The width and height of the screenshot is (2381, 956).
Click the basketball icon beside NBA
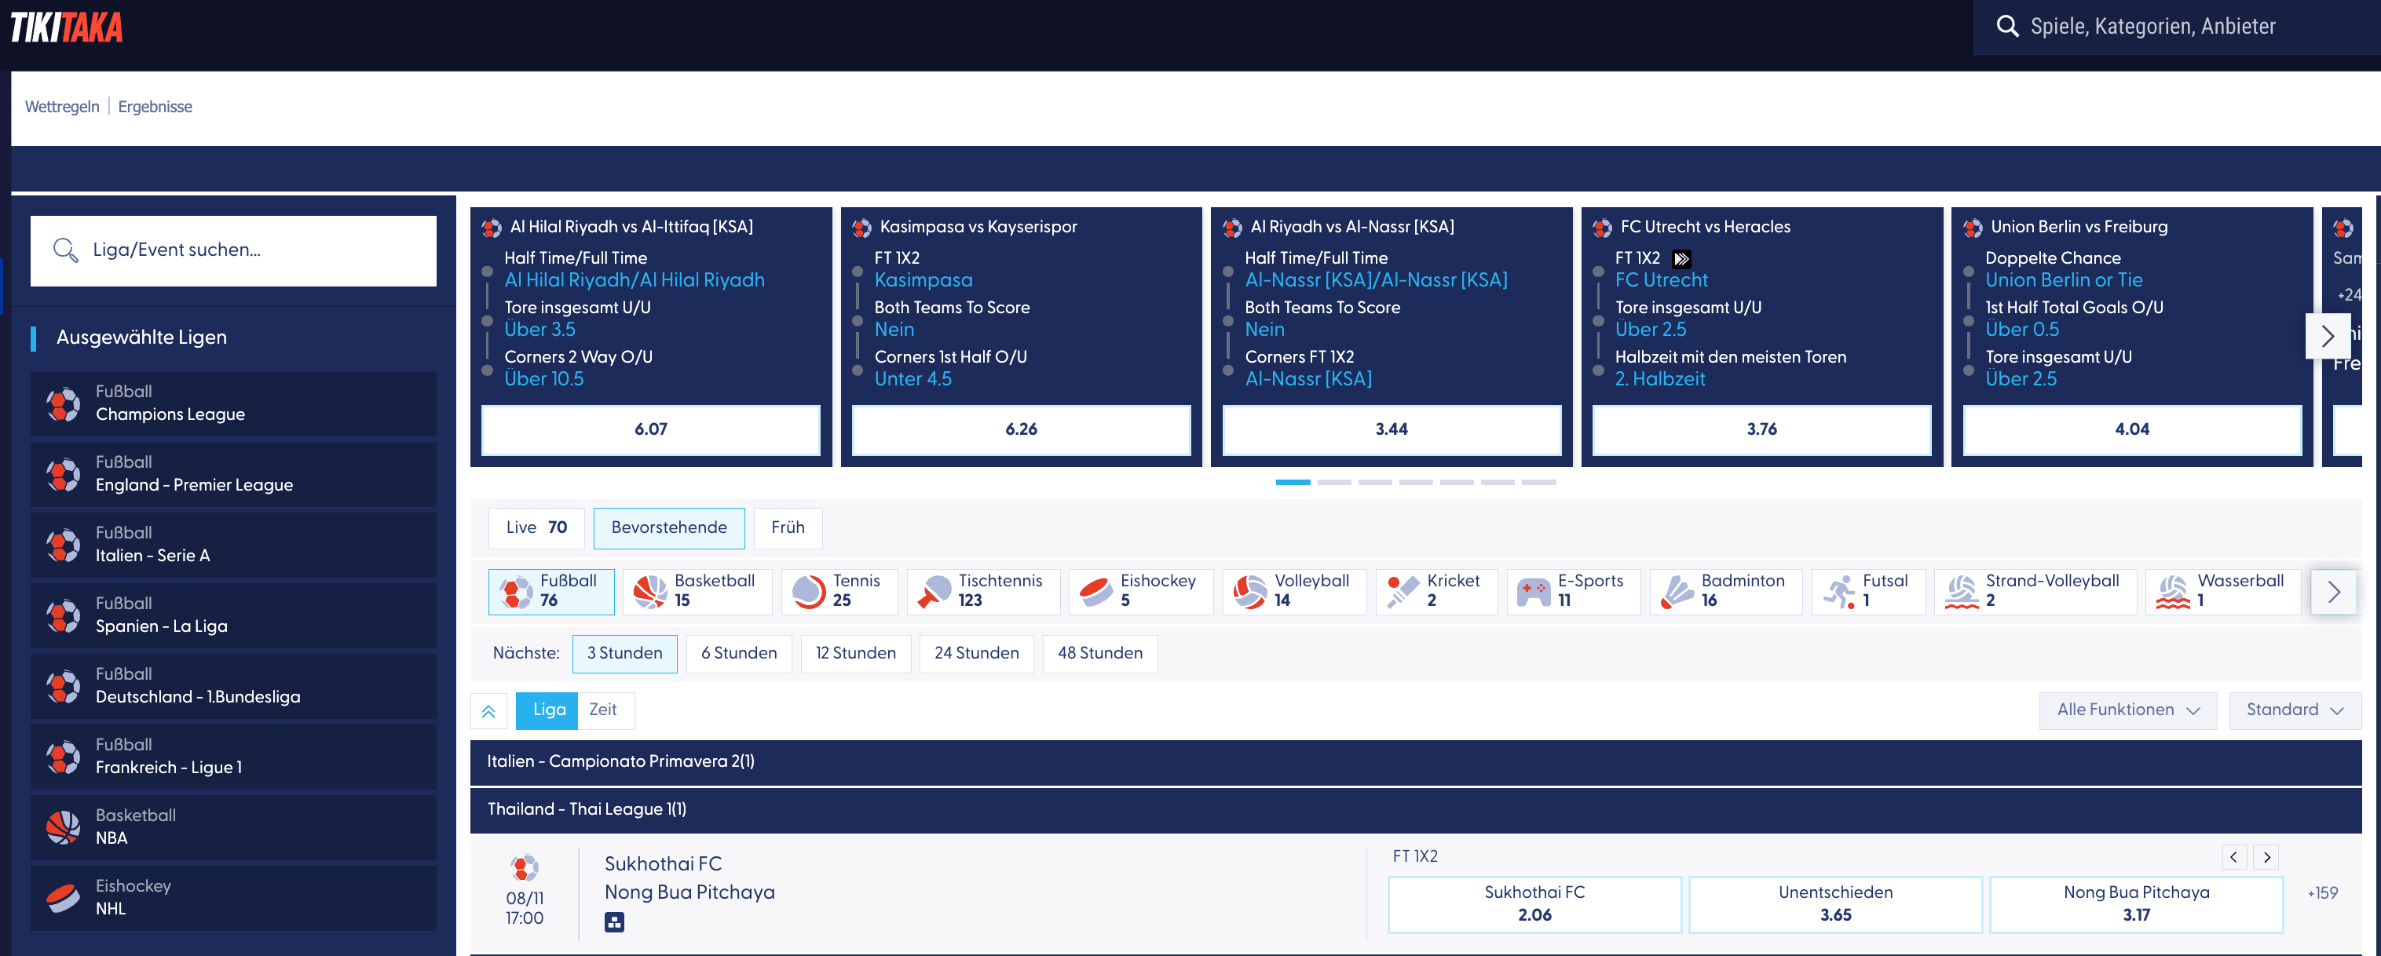point(63,826)
